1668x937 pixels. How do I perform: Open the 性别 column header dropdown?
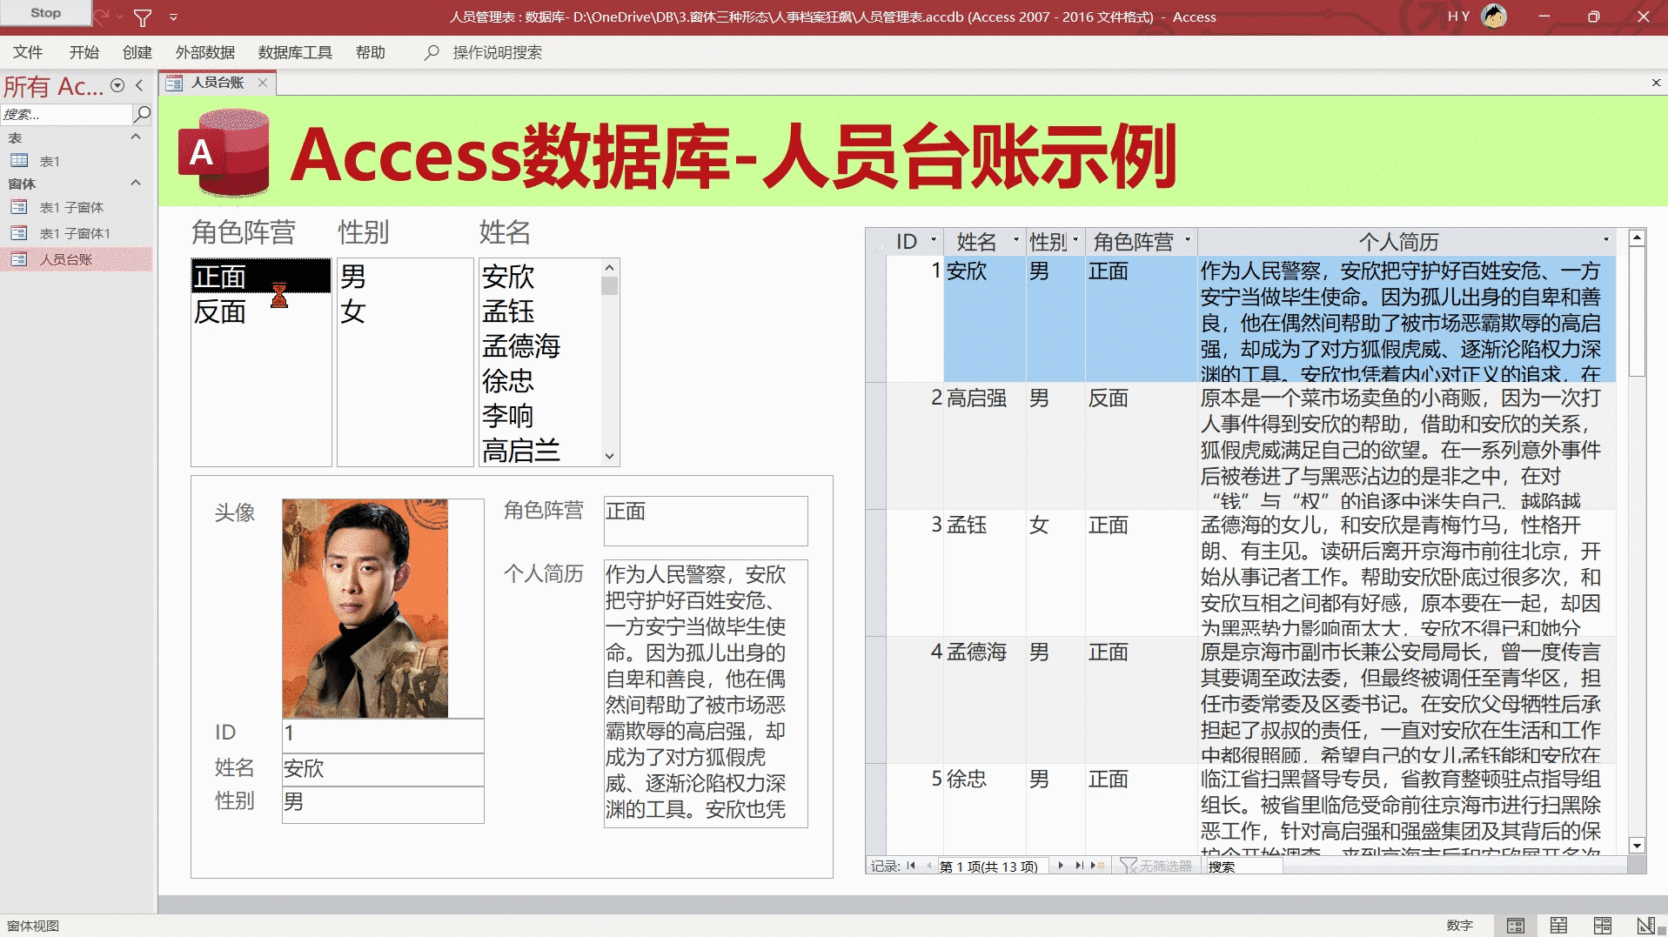click(x=1075, y=241)
